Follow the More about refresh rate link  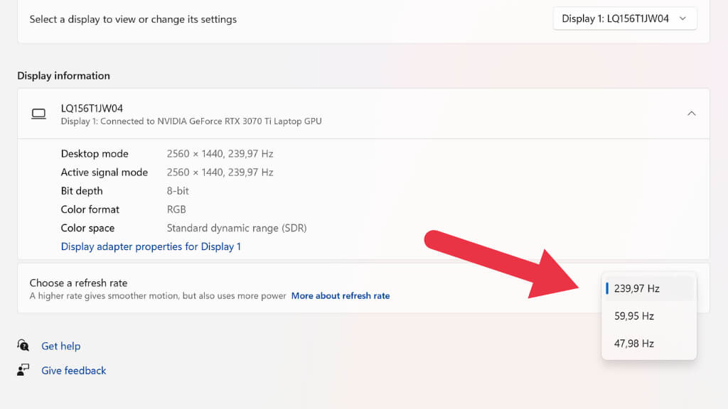[341, 295]
